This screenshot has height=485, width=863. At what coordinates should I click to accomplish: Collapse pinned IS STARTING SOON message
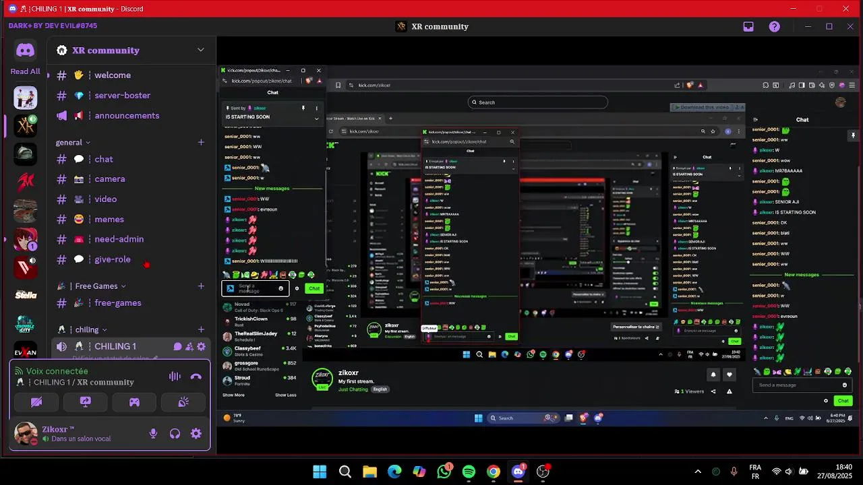coord(316,119)
